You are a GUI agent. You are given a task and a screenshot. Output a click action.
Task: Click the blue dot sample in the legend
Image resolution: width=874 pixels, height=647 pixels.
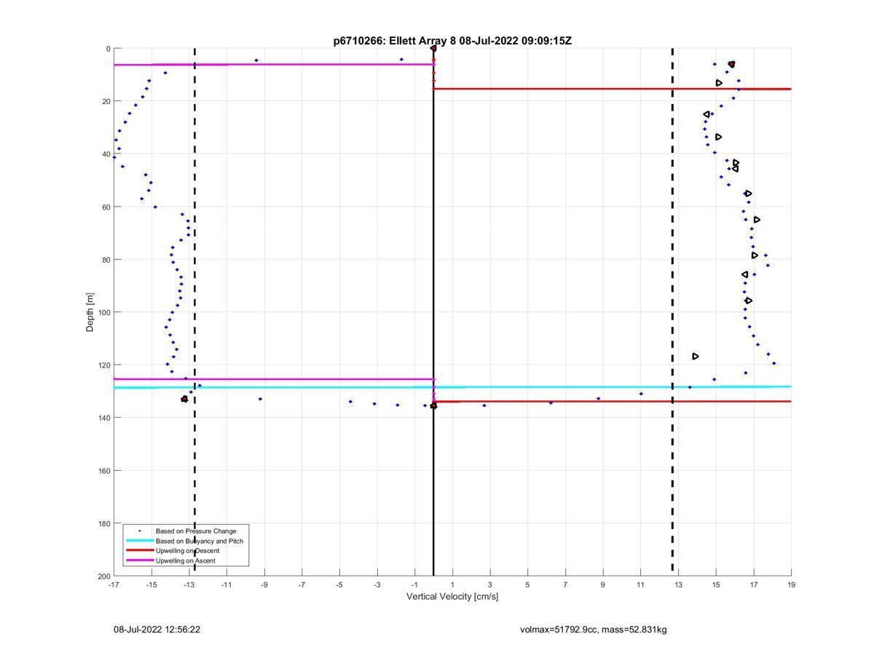click(139, 531)
